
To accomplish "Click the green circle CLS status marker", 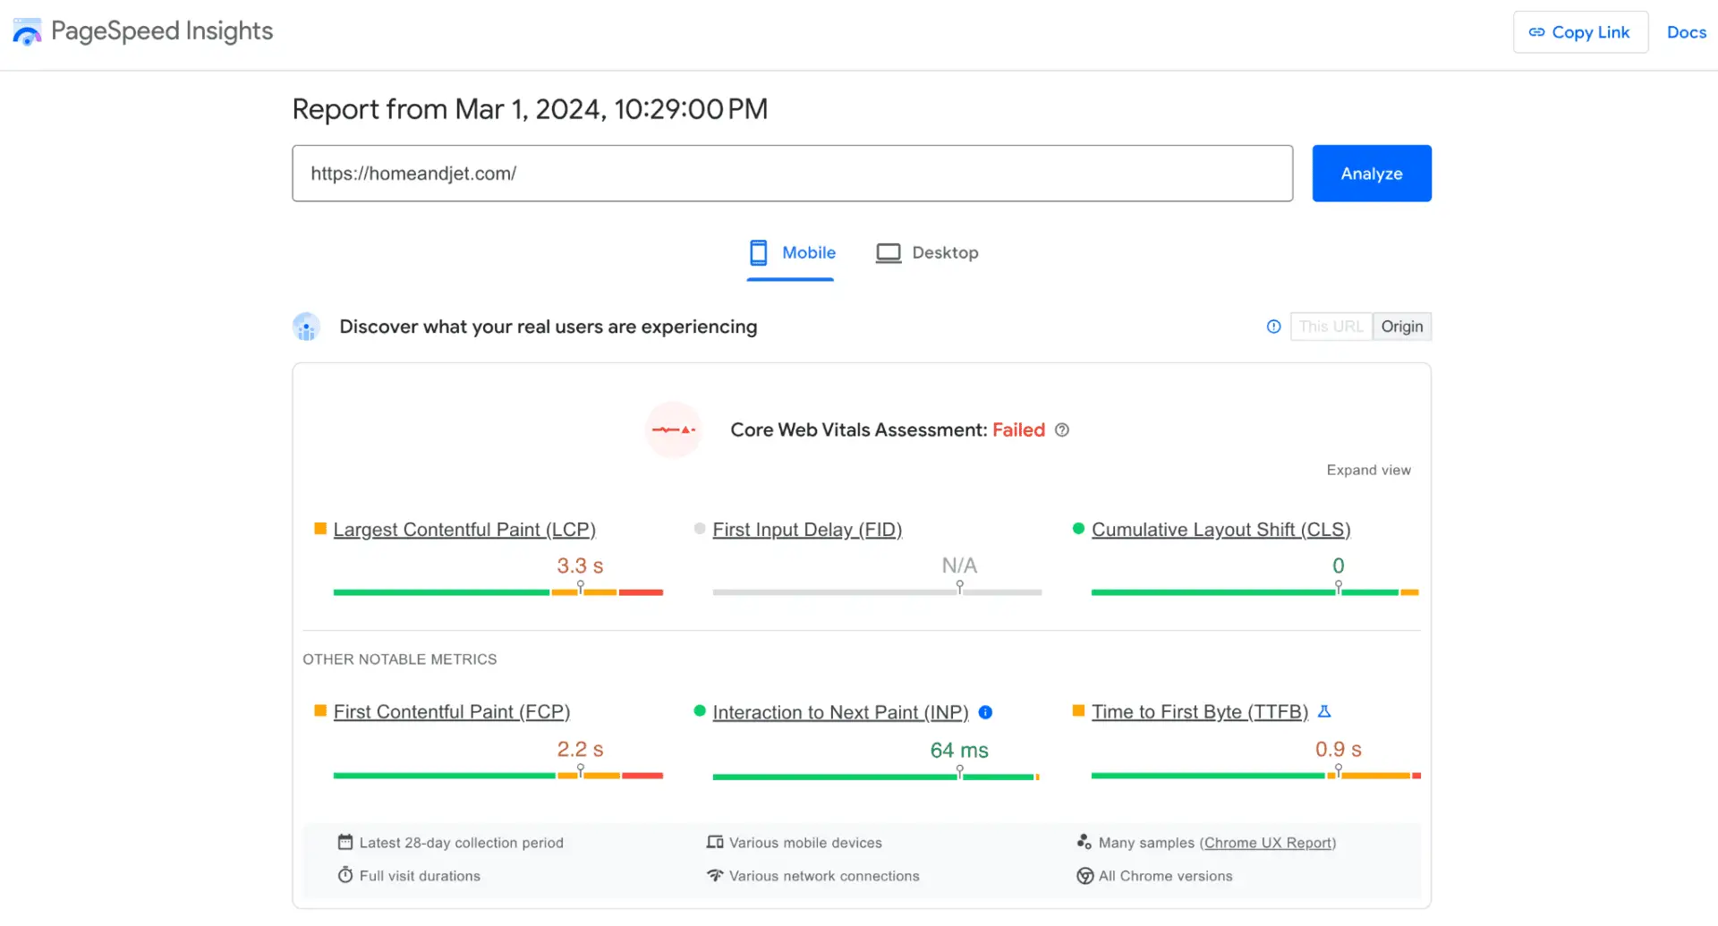I will (x=1078, y=529).
